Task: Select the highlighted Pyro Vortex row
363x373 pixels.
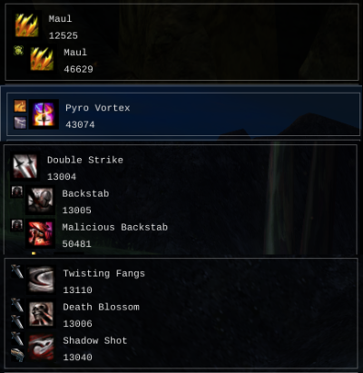Action: [x=183, y=114]
